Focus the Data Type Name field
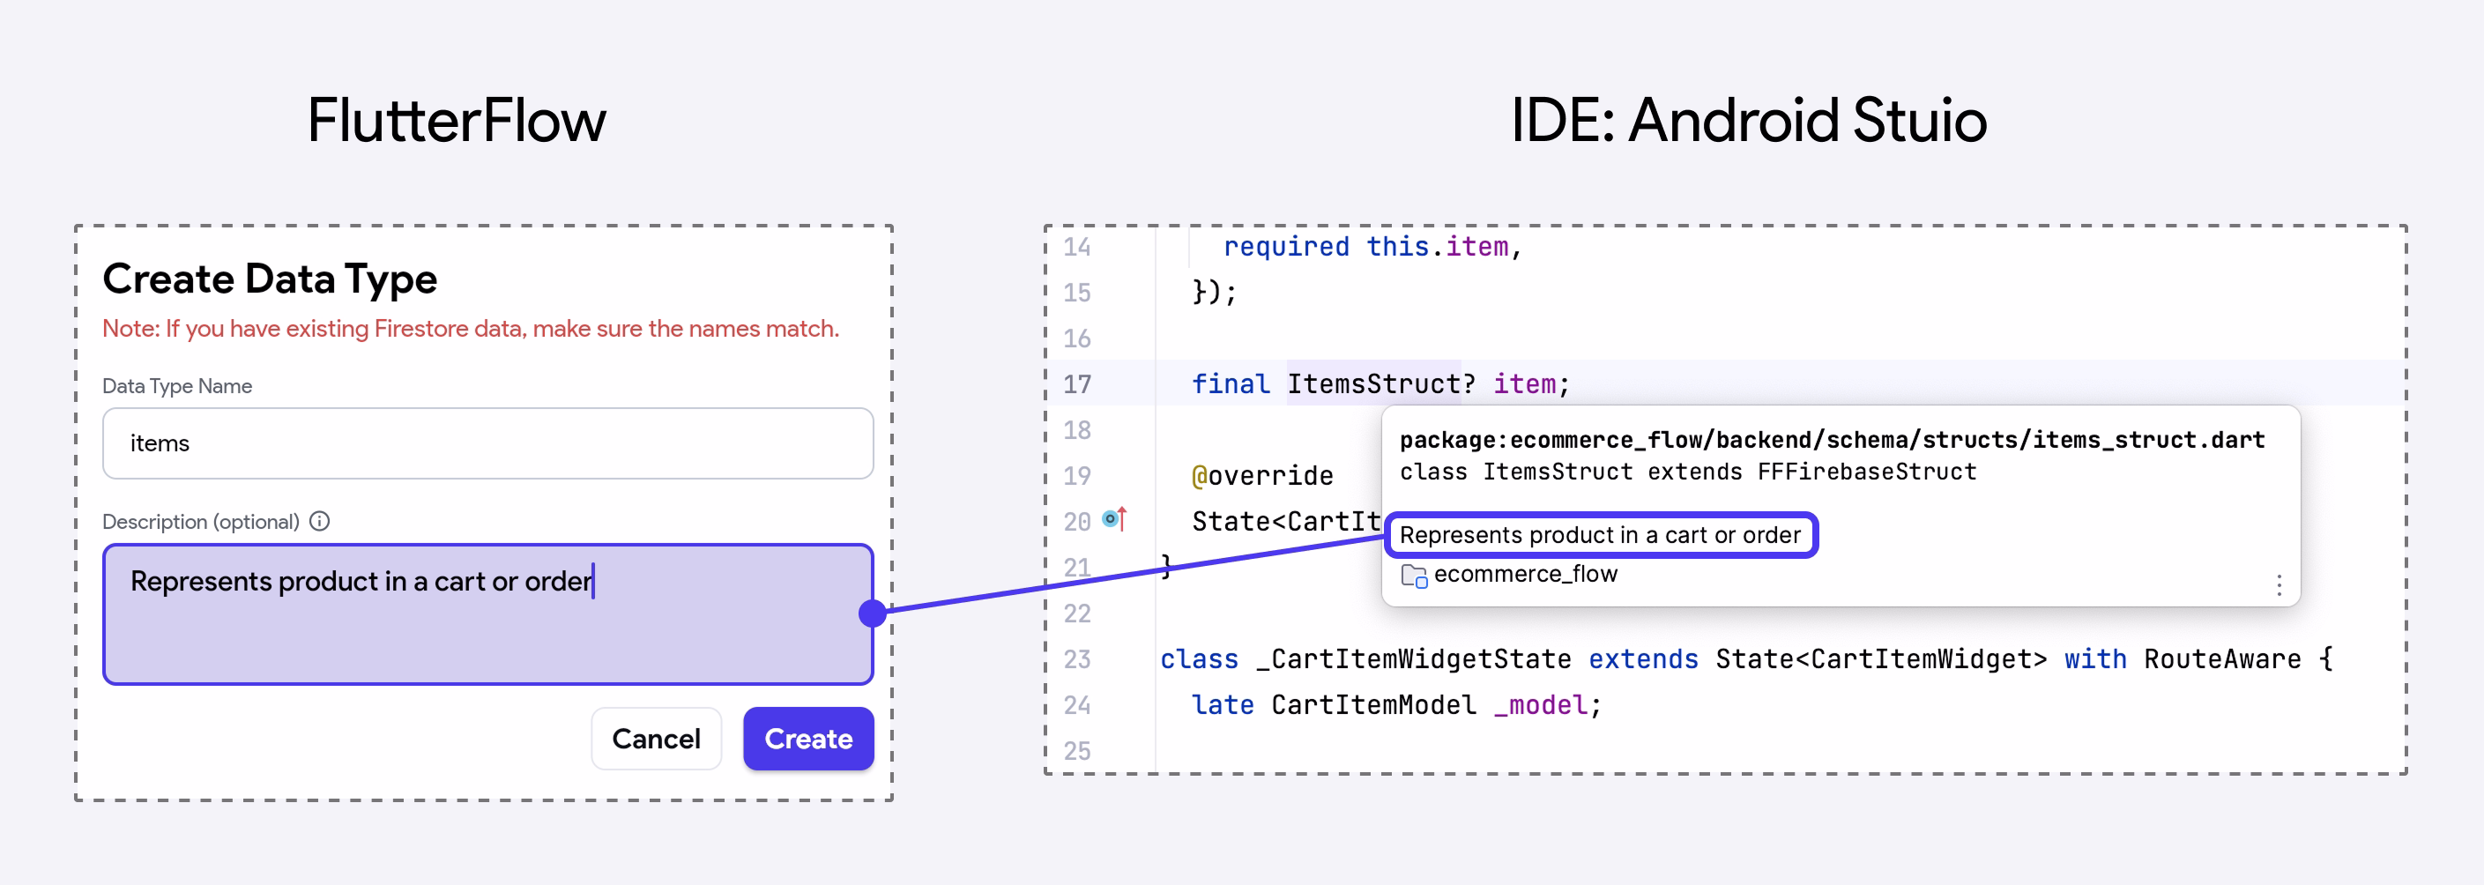The height and width of the screenshot is (885, 2484). [x=488, y=443]
